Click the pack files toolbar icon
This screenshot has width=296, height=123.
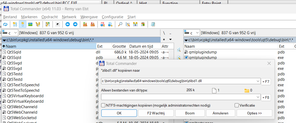(85, 24)
